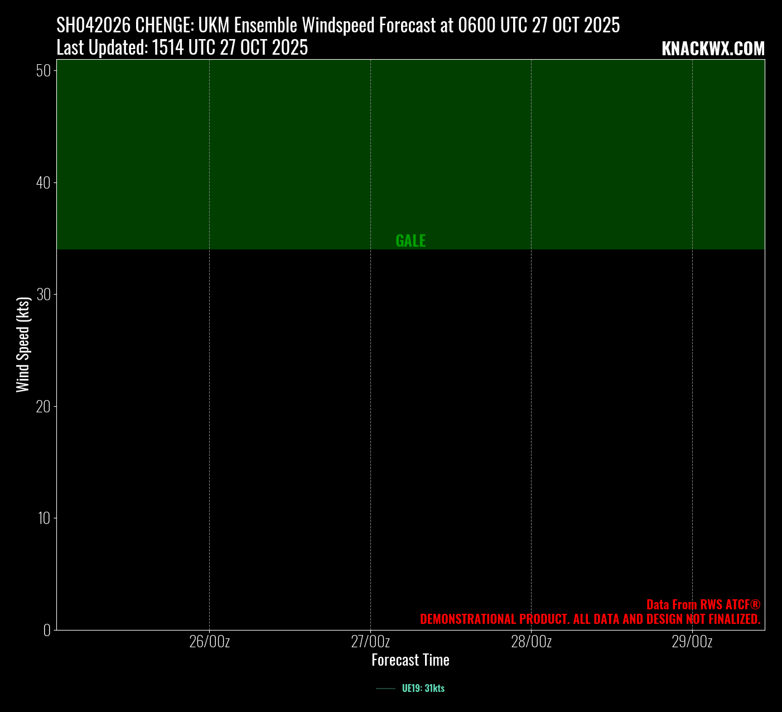Click the Last Updated timestamp line
Image resolution: width=782 pixels, height=712 pixels.
182,48
